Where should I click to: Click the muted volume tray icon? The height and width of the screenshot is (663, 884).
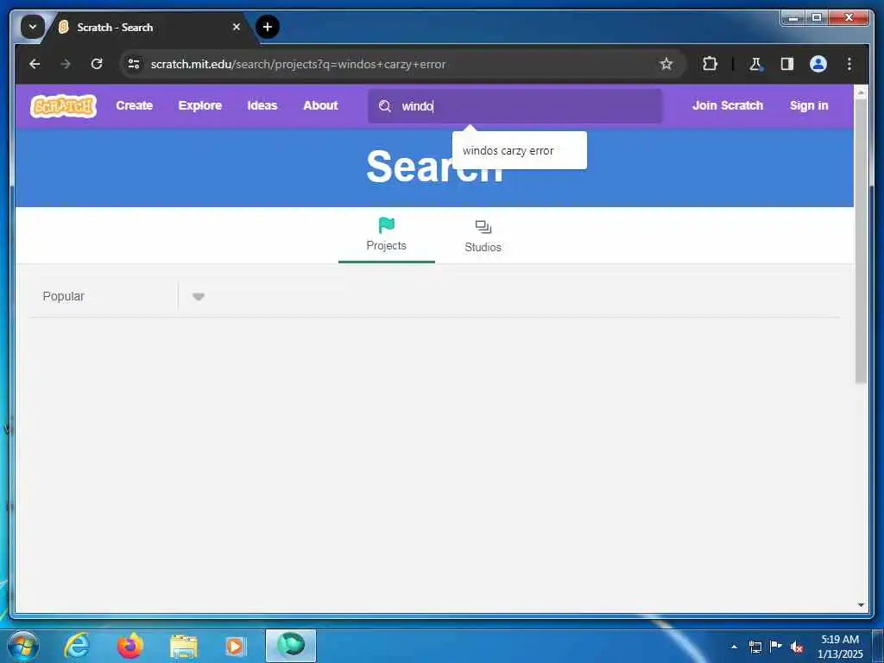[797, 647]
